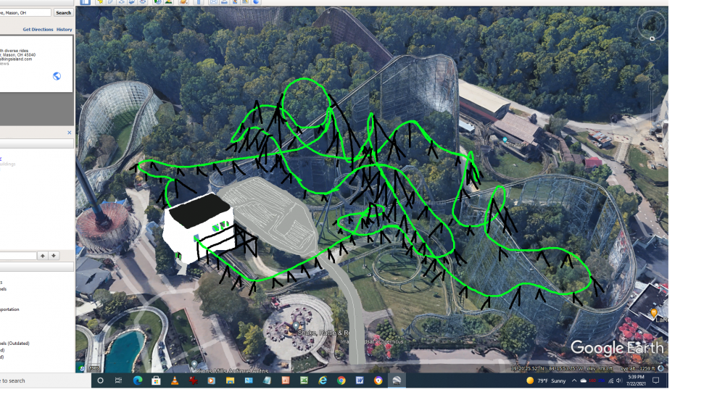Focus the location search text field
725x408 pixels.
click(25, 12)
